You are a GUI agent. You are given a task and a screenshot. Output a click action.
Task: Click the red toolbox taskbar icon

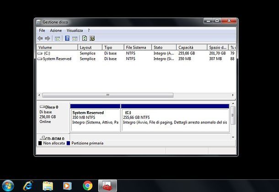coord(107,186)
